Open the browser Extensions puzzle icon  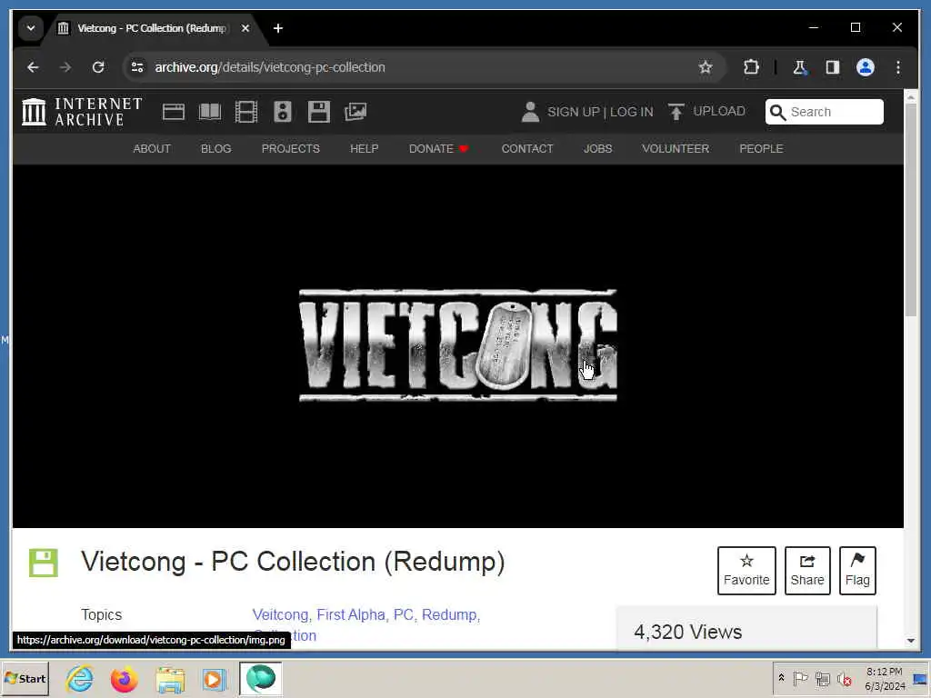(x=751, y=67)
